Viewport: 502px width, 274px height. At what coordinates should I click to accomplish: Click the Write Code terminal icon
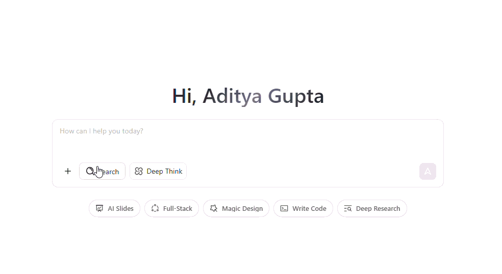coord(284,208)
